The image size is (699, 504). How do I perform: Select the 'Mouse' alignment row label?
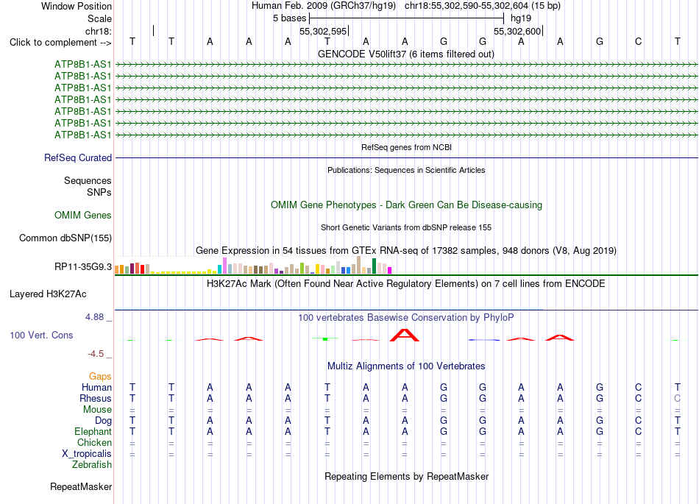pos(97,410)
